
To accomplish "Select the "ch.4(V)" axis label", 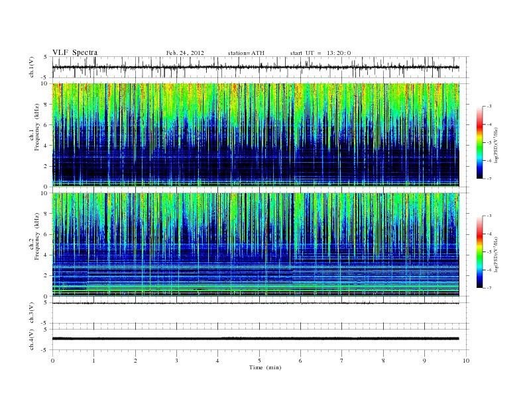I will click(31, 339).
